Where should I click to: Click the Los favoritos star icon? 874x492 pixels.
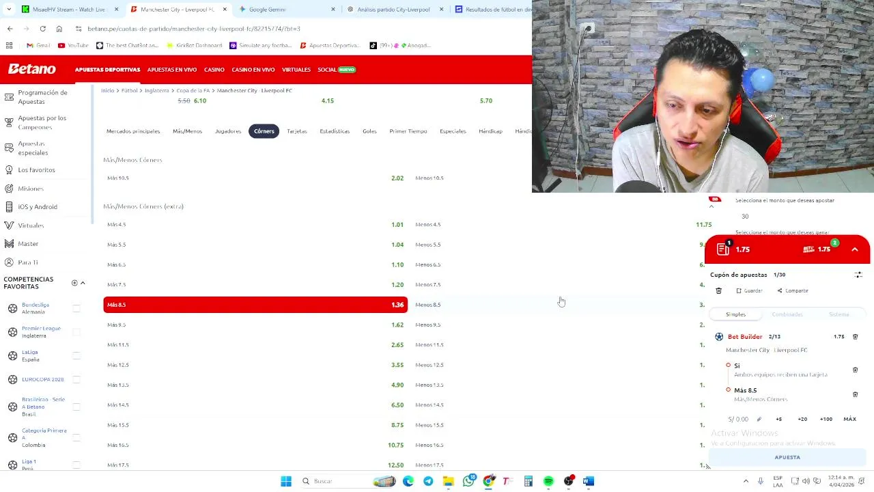pyautogui.click(x=9, y=169)
